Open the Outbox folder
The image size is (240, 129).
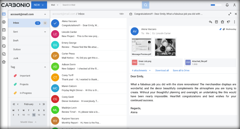click(x=29, y=49)
